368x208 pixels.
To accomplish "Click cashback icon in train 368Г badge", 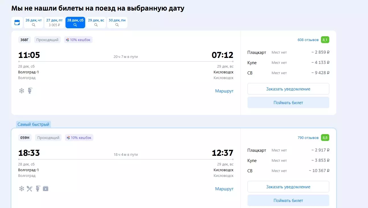I will tap(68, 40).
